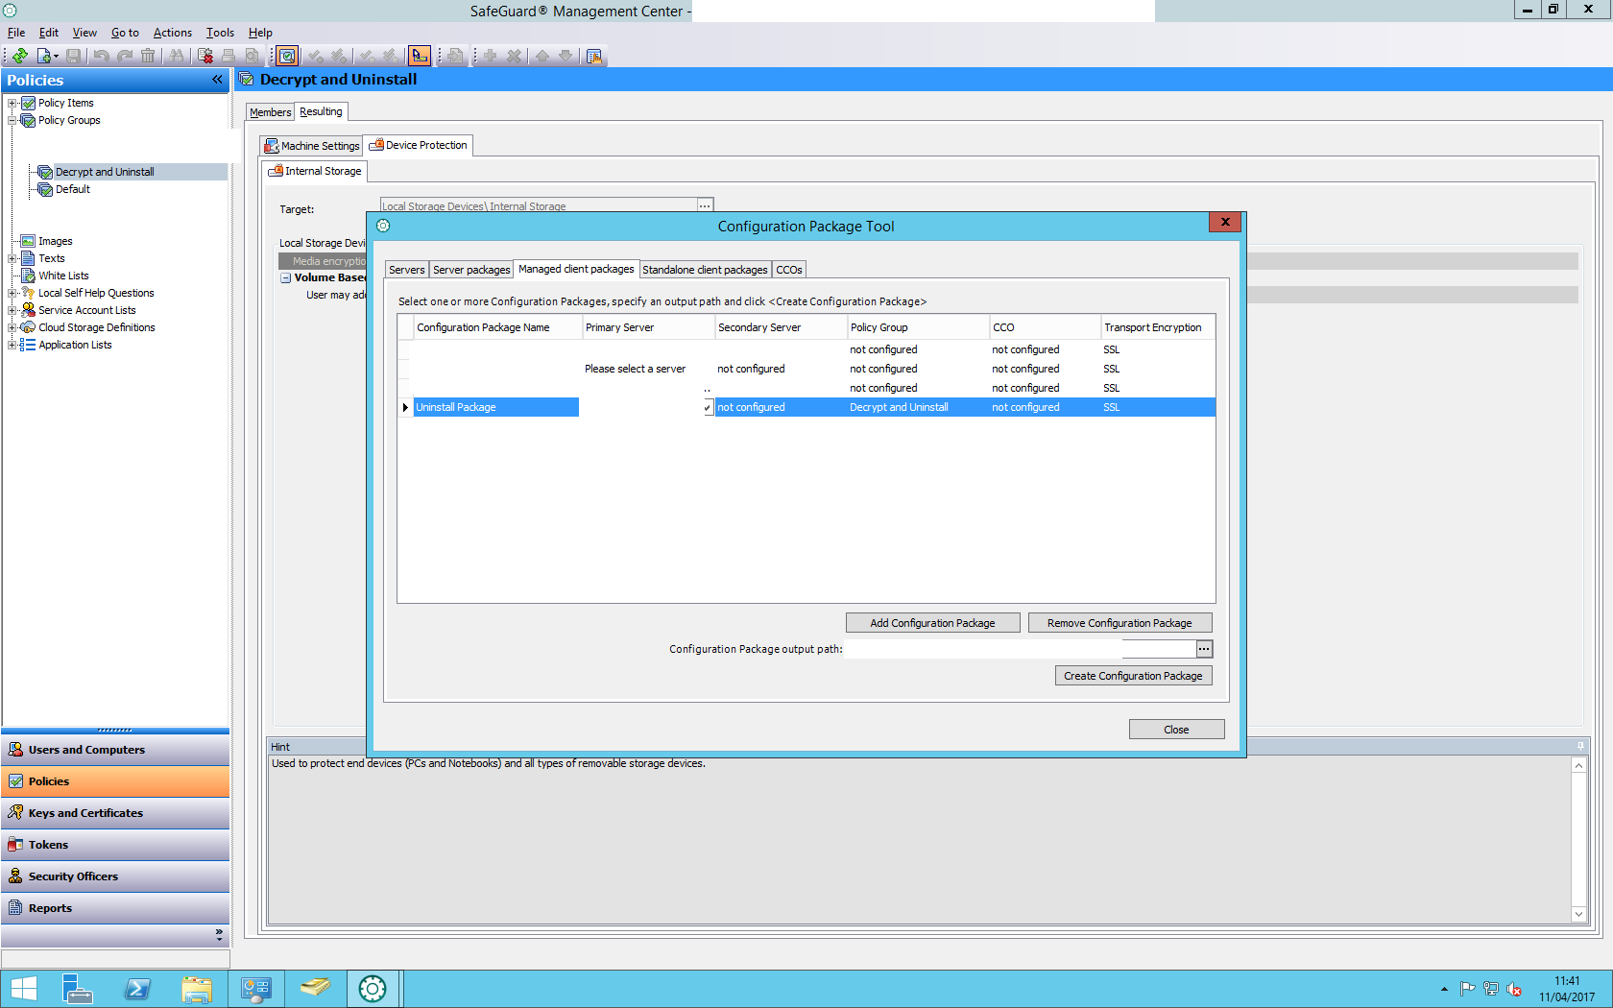Collapse the Volume Based section
Screen dimensions: 1613x1008
click(285, 278)
